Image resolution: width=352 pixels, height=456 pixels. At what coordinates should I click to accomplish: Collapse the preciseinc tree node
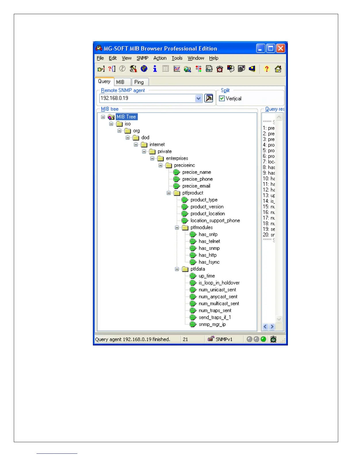(160, 165)
